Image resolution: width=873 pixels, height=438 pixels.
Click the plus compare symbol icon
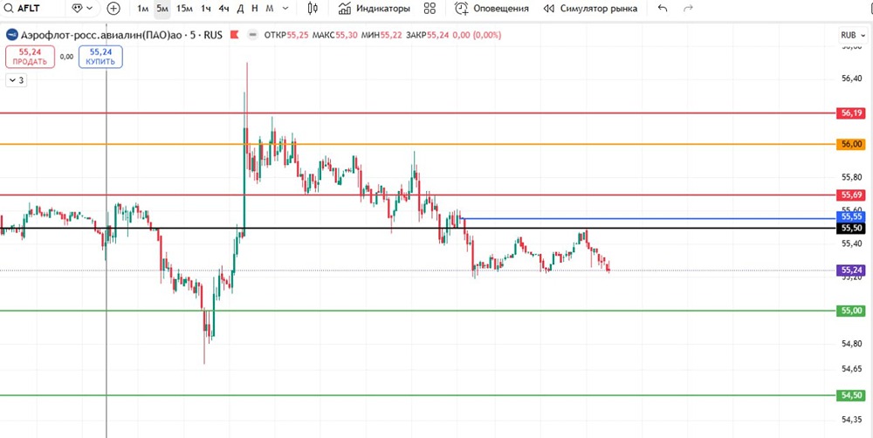pyautogui.click(x=113, y=9)
